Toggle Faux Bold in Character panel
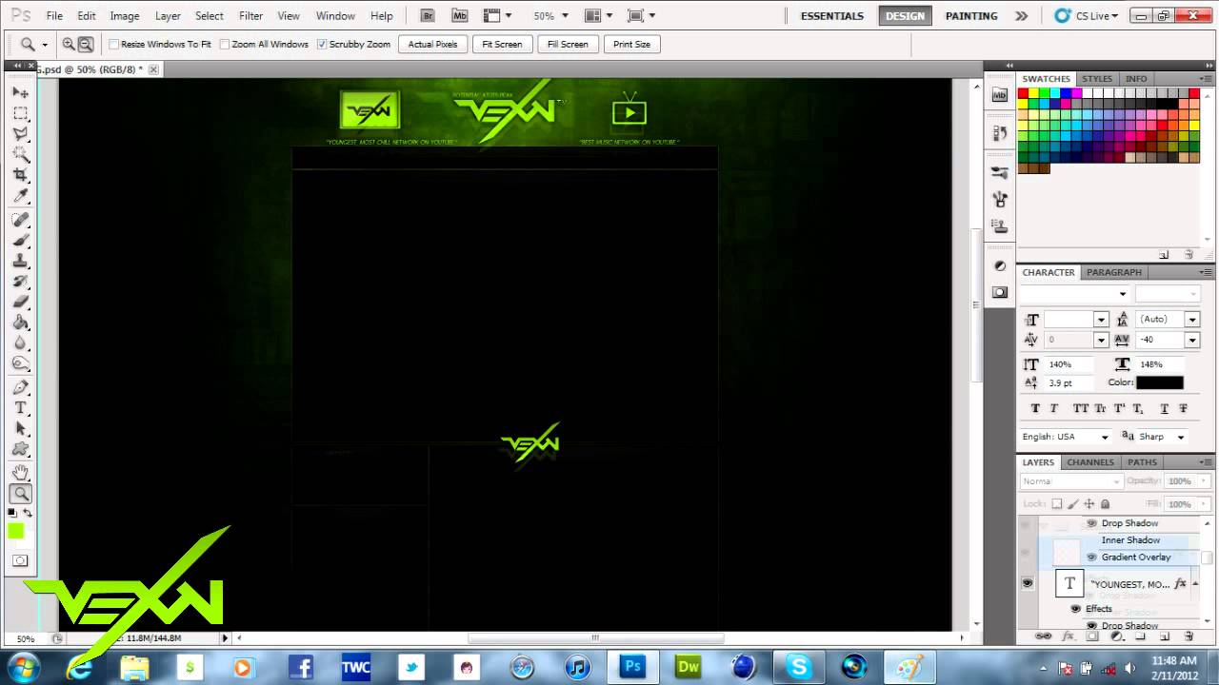Screen dimensions: 1219x685 click(1035, 408)
